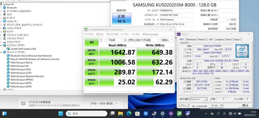Image resolution: width=259 pixels, height=118 pixels.
Task: Show hidden tray icons chevron
Action: click(x=206, y=114)
